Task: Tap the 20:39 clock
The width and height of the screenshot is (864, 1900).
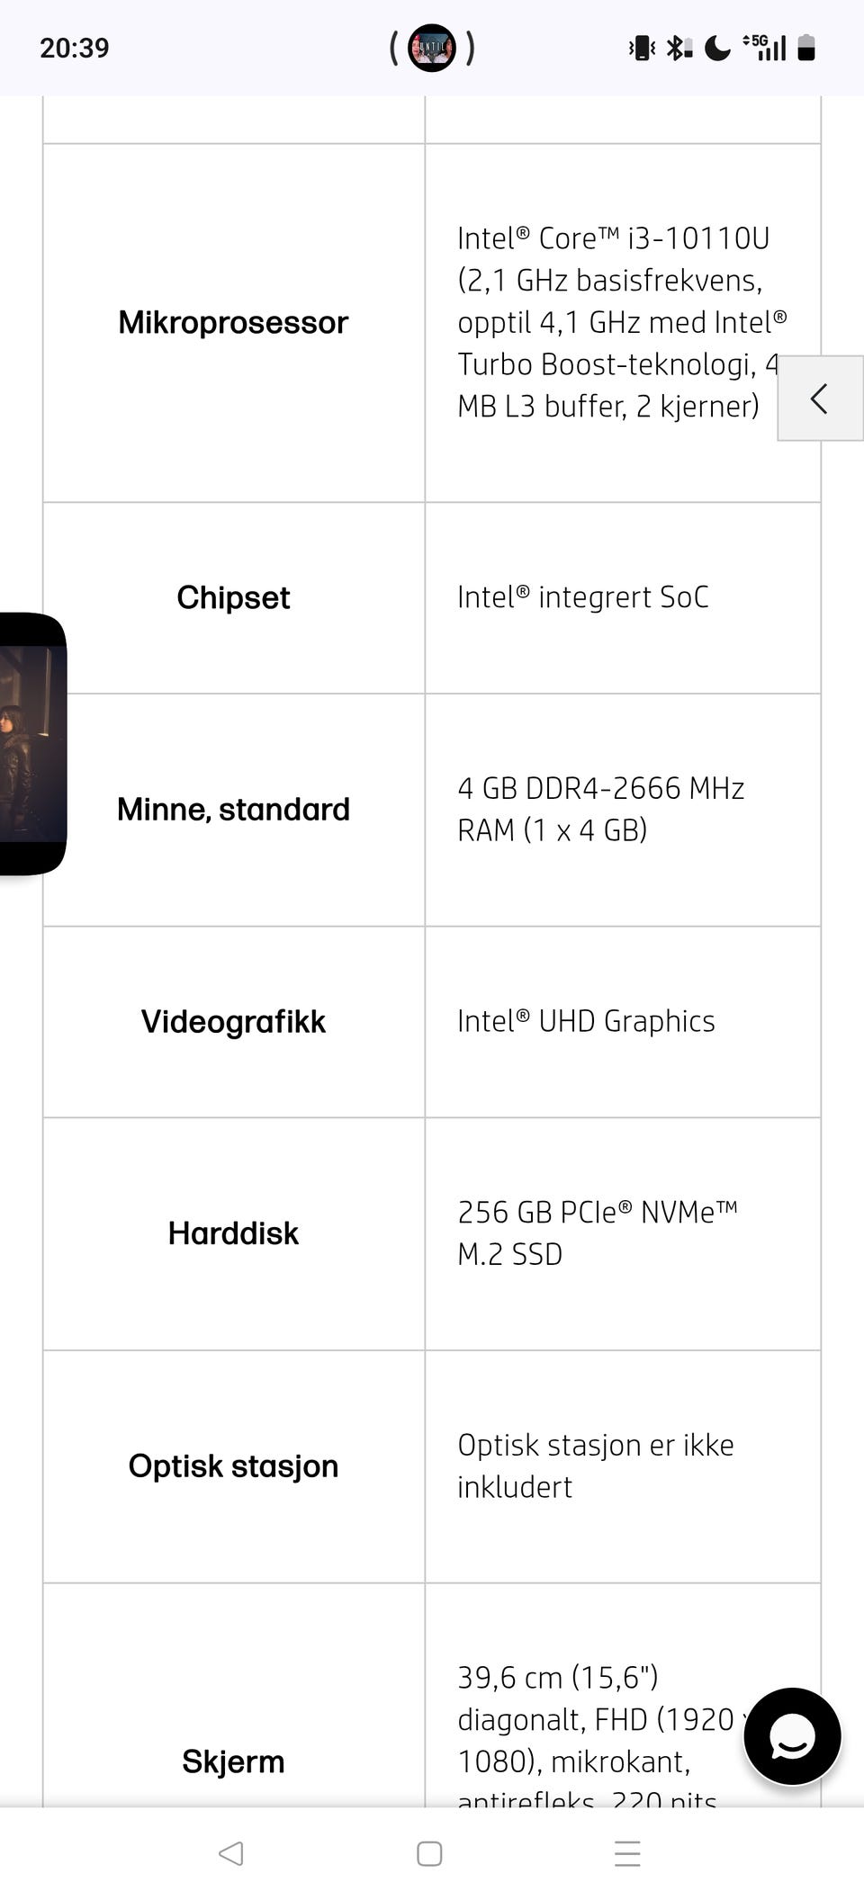Action: click(75, 48)
